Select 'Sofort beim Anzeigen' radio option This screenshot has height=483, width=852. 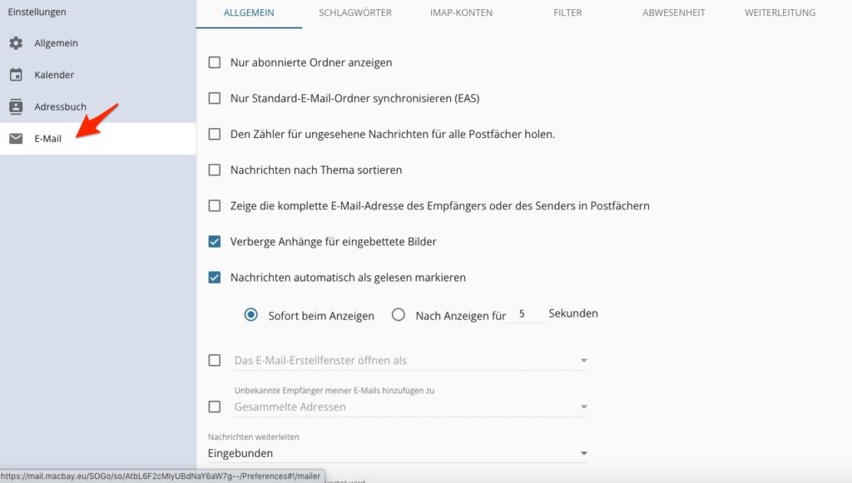251,315
